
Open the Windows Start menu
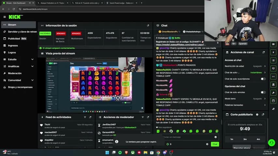click(107, 152)
